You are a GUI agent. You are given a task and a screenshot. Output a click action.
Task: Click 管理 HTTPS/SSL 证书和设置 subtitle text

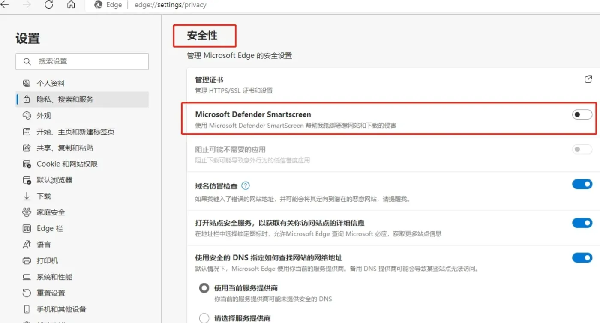(x=234, y=90)
